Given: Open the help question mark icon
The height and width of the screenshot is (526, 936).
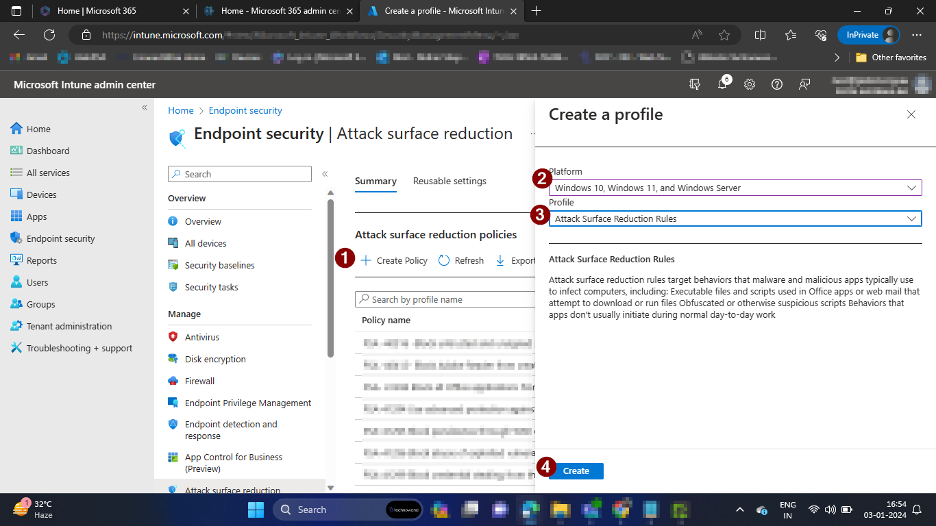Looking at the screenshot, I should tap(777, 84).
